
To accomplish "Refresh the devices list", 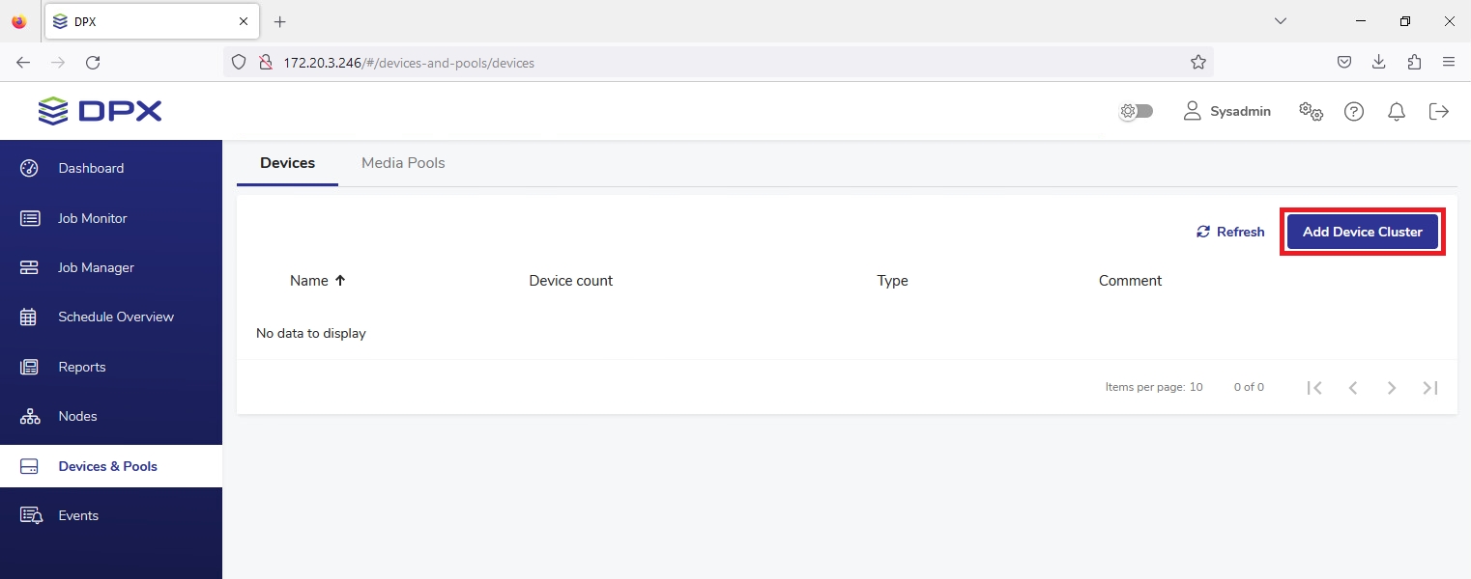I will [1230, 232].
